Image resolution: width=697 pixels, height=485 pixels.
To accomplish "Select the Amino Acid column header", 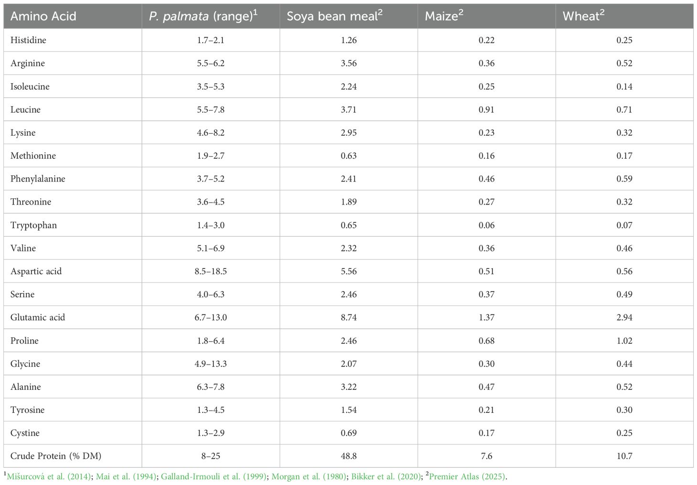I will click(43, 16).
